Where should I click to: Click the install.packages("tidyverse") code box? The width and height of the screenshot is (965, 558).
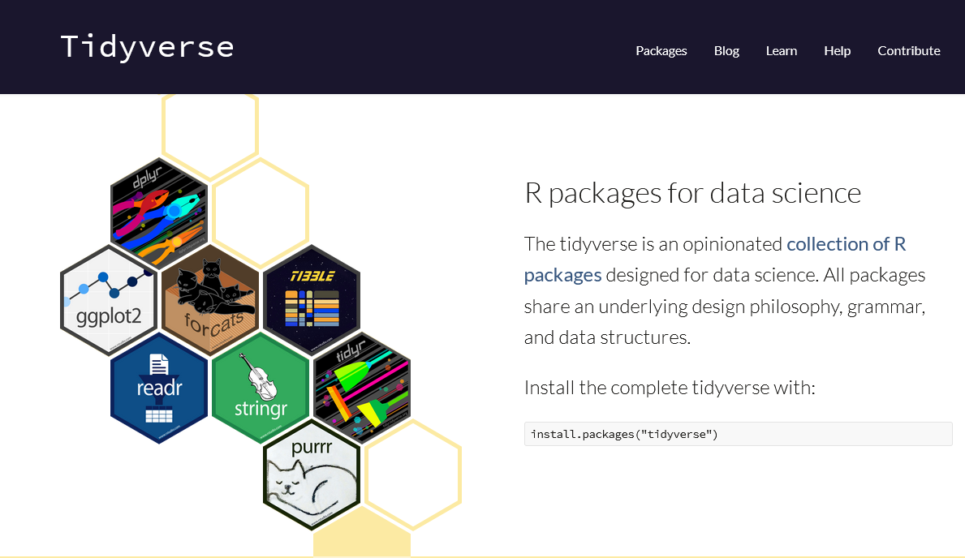738,434
